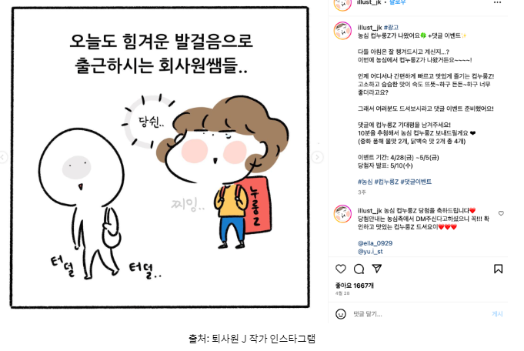The width and height of the screenshot is (524, 351).
Task: Go to previous carousel image
Action: [x=3, y=157]
